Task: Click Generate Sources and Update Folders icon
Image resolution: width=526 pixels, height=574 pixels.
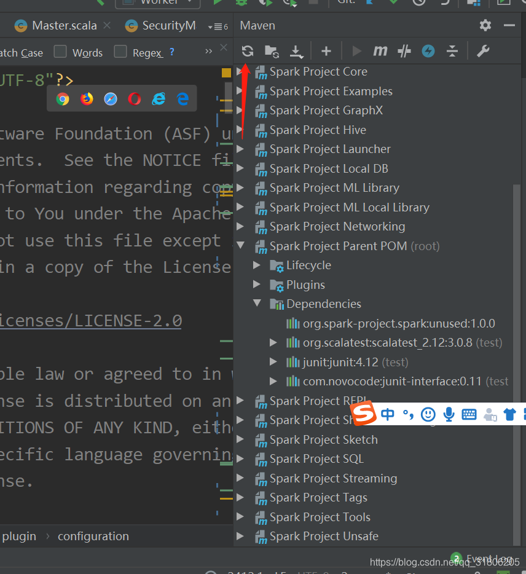Action: coord(272,51)
